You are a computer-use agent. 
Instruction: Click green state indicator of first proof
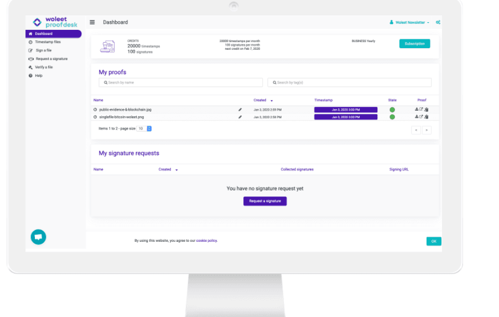pyautogui.click(x=392, y=110)
